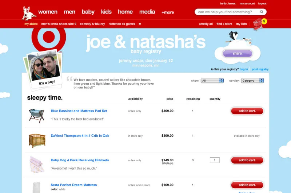Click the price column header

pyautogui.click(x=170, y=99)
